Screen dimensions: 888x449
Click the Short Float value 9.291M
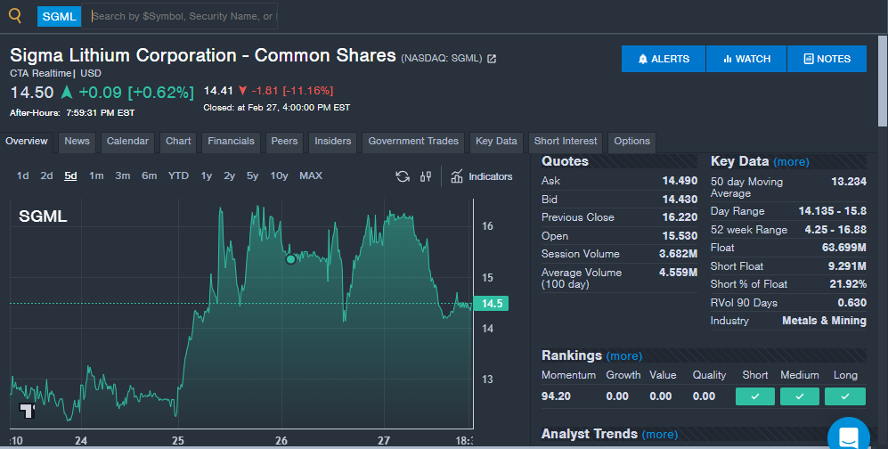[x=847, y=266]
